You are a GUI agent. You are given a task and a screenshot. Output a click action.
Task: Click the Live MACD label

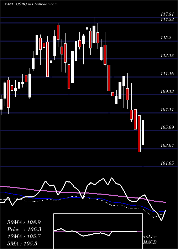click(150, 240)
